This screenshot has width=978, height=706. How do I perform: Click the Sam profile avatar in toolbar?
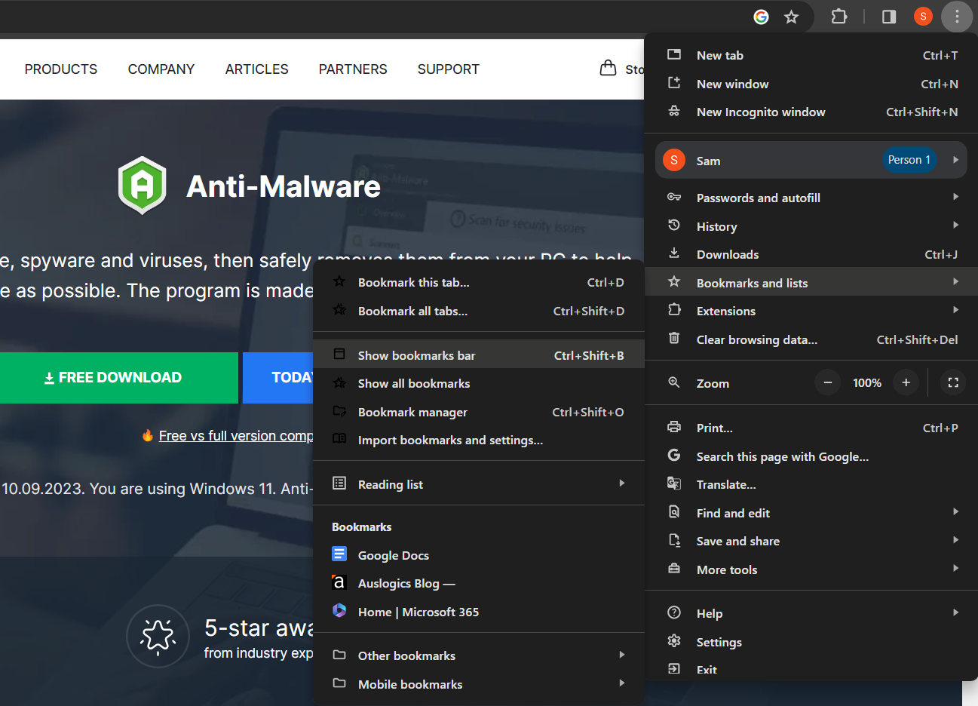(923, 17)
